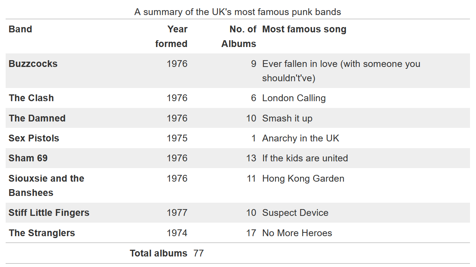Click the Year formed column header
Screen dimensions: 476x267
click(171, 36)
